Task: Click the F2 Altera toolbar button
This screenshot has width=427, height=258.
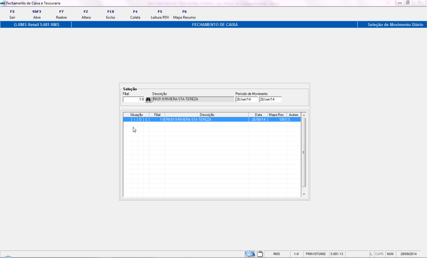Action: click(86, 14)
